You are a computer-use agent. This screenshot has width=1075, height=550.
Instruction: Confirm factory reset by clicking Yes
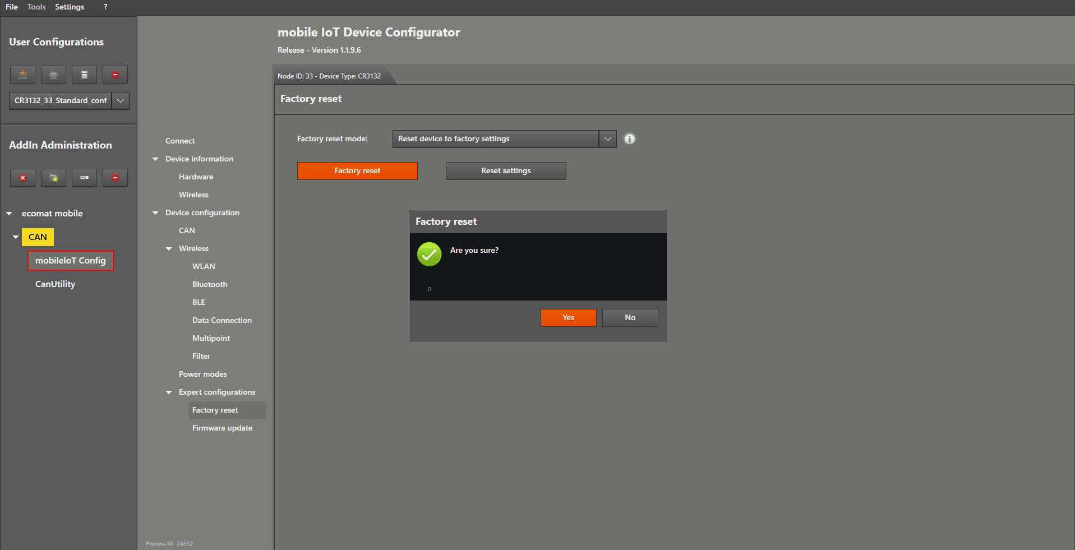(568, 318)
